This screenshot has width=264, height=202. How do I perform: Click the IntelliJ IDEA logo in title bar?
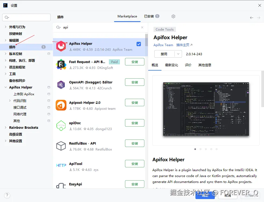point(5,5)
